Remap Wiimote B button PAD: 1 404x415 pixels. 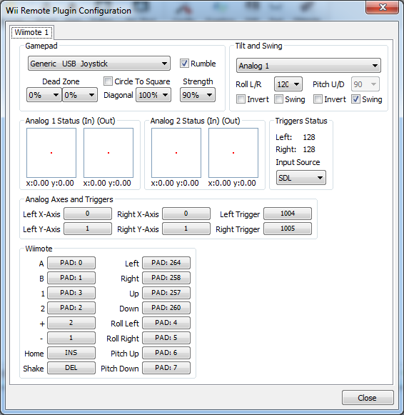[x=71, y=278]
